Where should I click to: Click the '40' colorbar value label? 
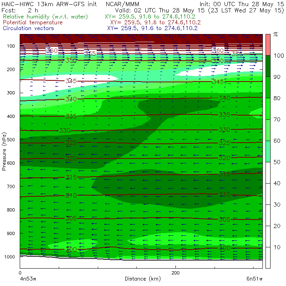click(x=277, y=183)
